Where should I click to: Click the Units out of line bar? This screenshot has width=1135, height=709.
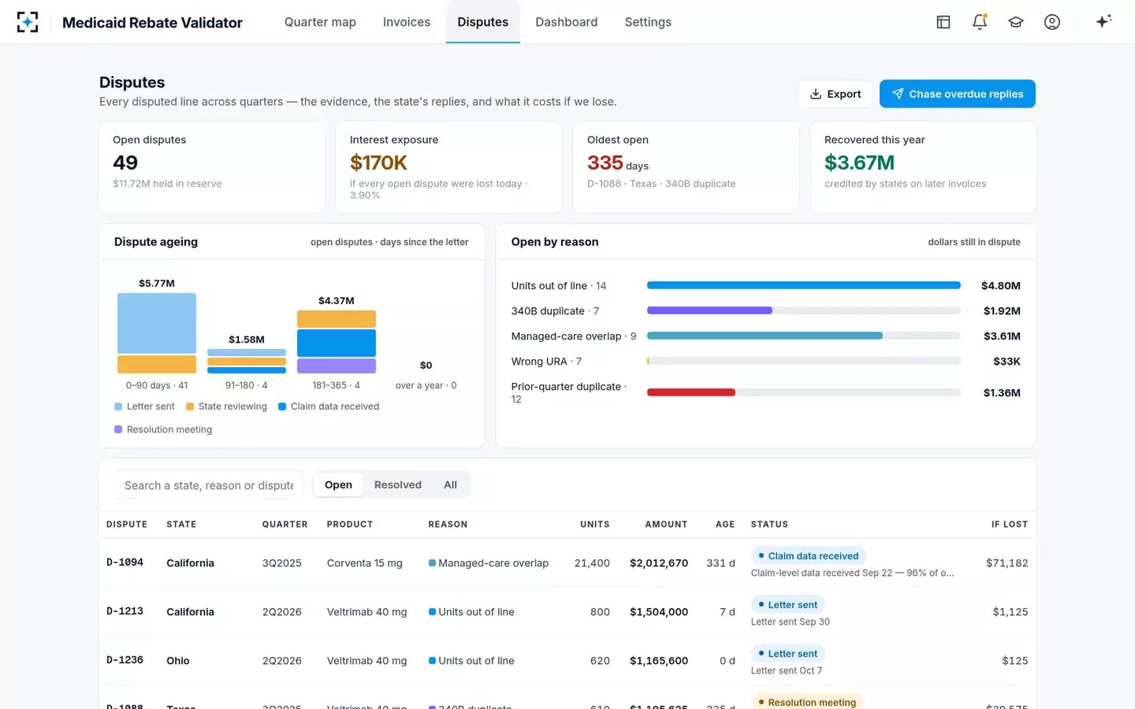pos(804,285)
